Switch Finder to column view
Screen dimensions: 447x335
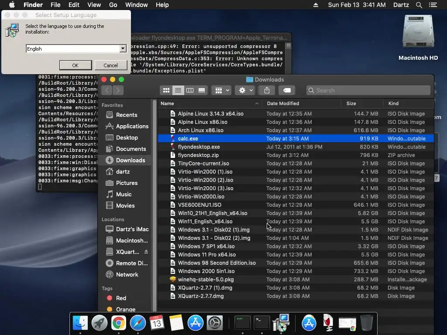click(x=190, y=90)
